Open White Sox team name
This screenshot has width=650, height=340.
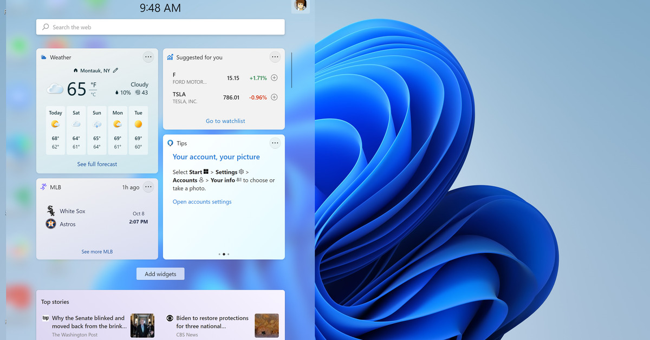click(x=73, y=211)
